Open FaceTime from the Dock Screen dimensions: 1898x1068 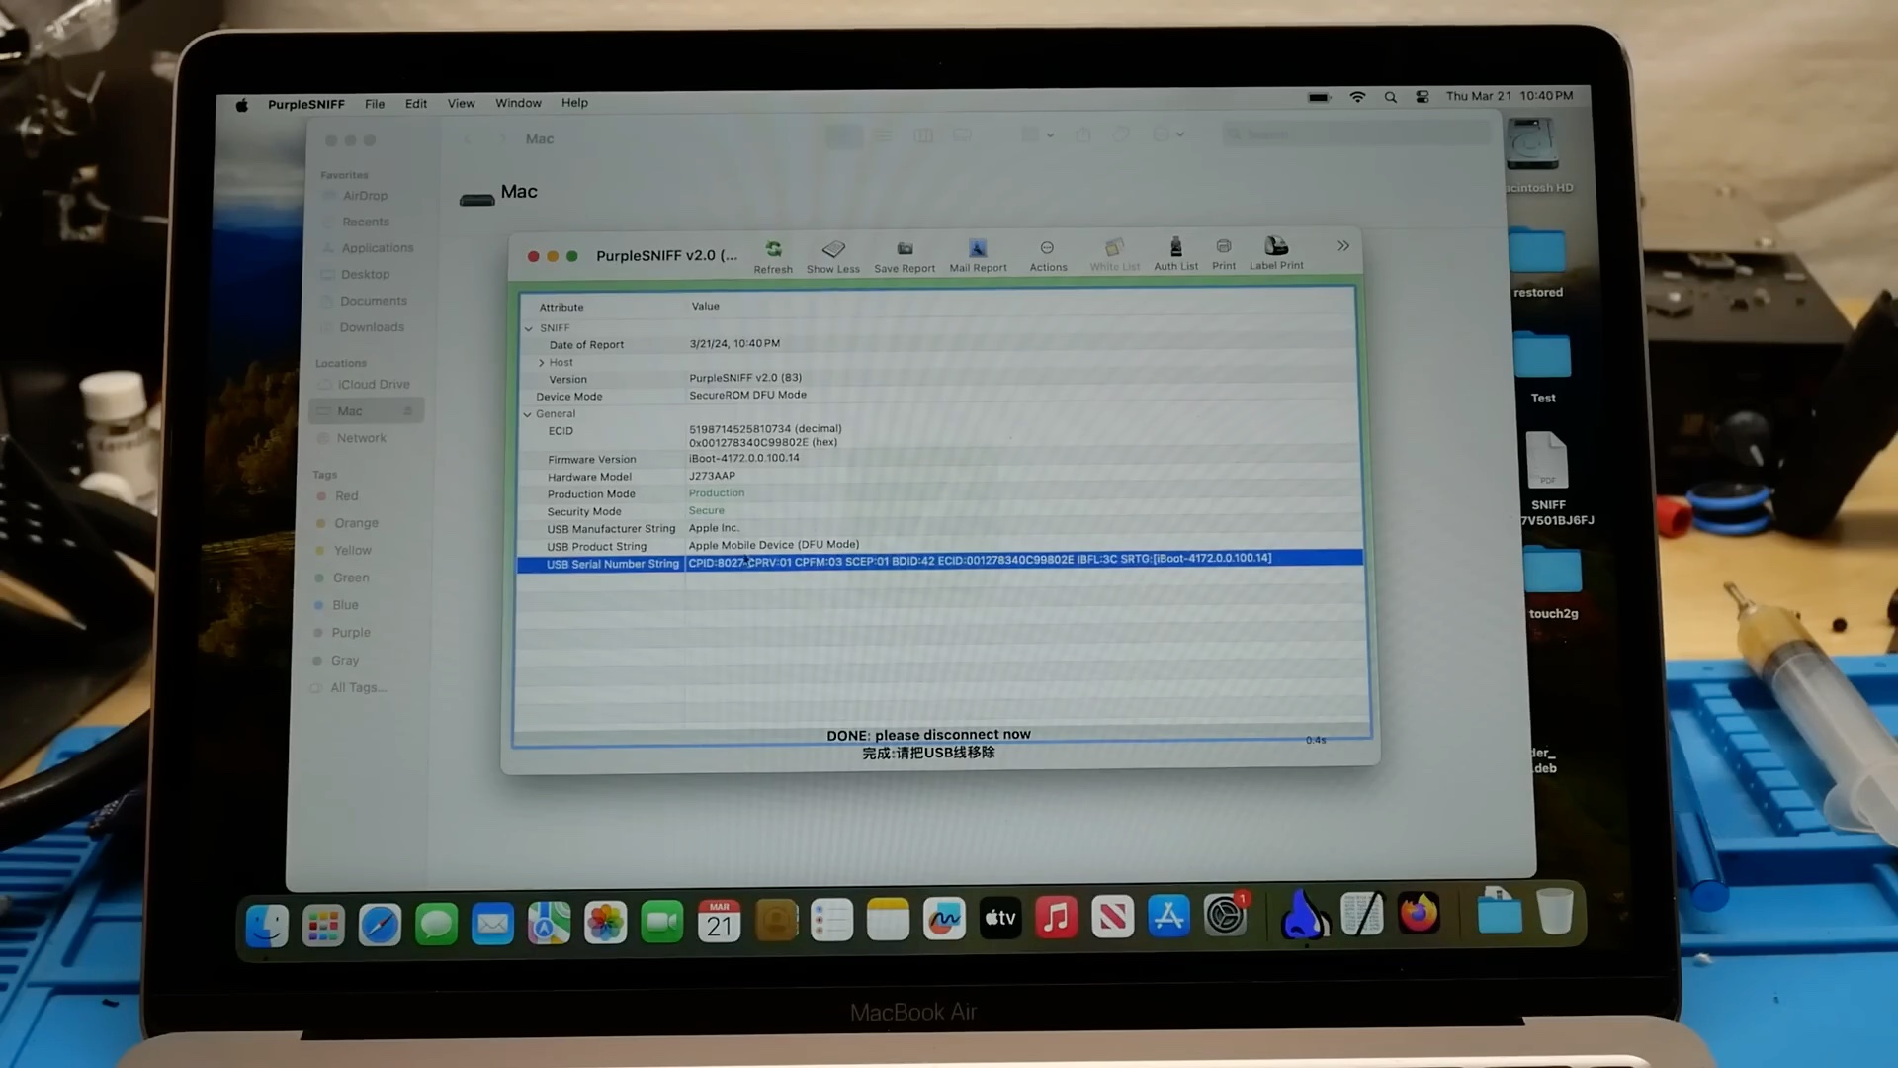(x=661, y=923)
